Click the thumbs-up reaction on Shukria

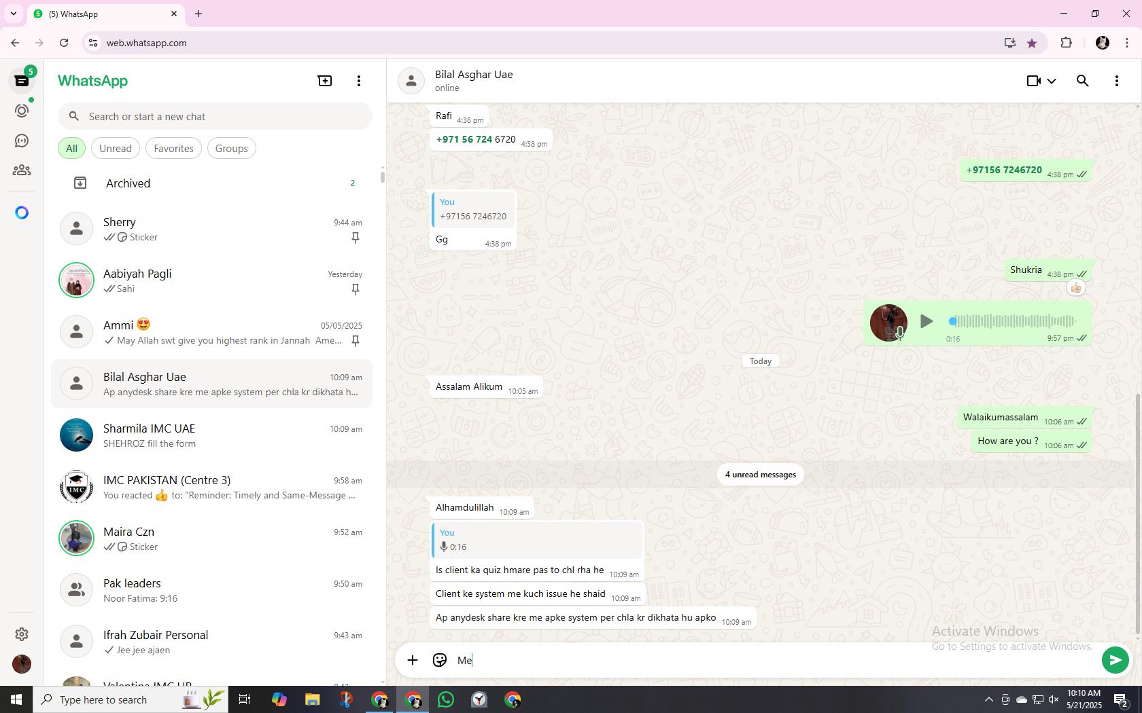1075,288
